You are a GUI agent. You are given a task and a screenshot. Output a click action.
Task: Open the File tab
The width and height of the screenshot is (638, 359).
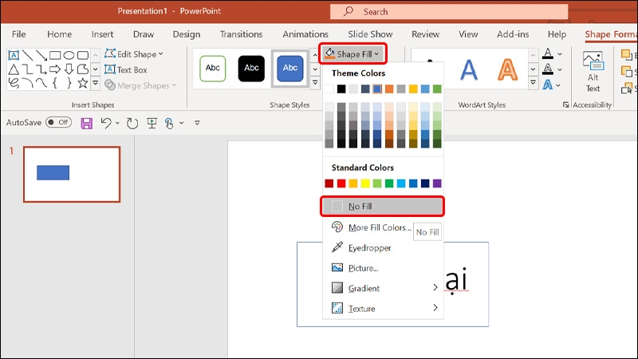18,34
